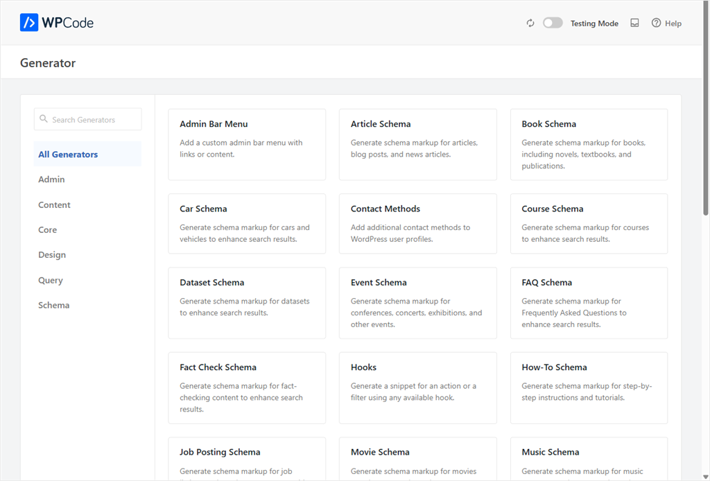This screenshot has height=481, width=710.
Task: Open the Article Schema generator
Action: click(x=418, y=144)
